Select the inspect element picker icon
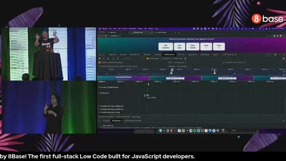Screen dimensions: 286x161 (100, 55)
